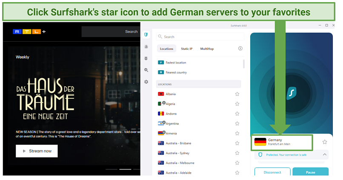Favorite Algeria with its star icon
343x180 pixels.
pyautogui.click(x=237, y=104)
